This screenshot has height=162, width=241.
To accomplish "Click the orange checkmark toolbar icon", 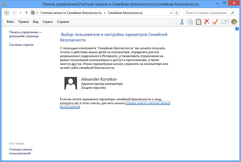I will click(215, 22).
